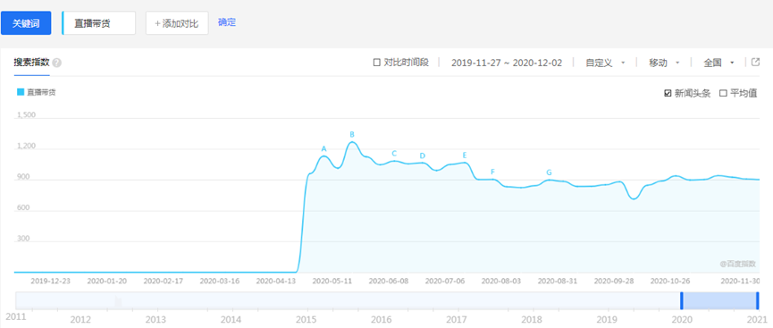Viewport: 773px width, 328px height.
Task: Enable the 对比时间段 checkbox
Action: coord(376,63)
